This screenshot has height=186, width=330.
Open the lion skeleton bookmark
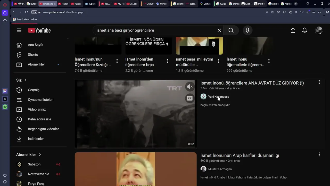[x=25, y=19]
